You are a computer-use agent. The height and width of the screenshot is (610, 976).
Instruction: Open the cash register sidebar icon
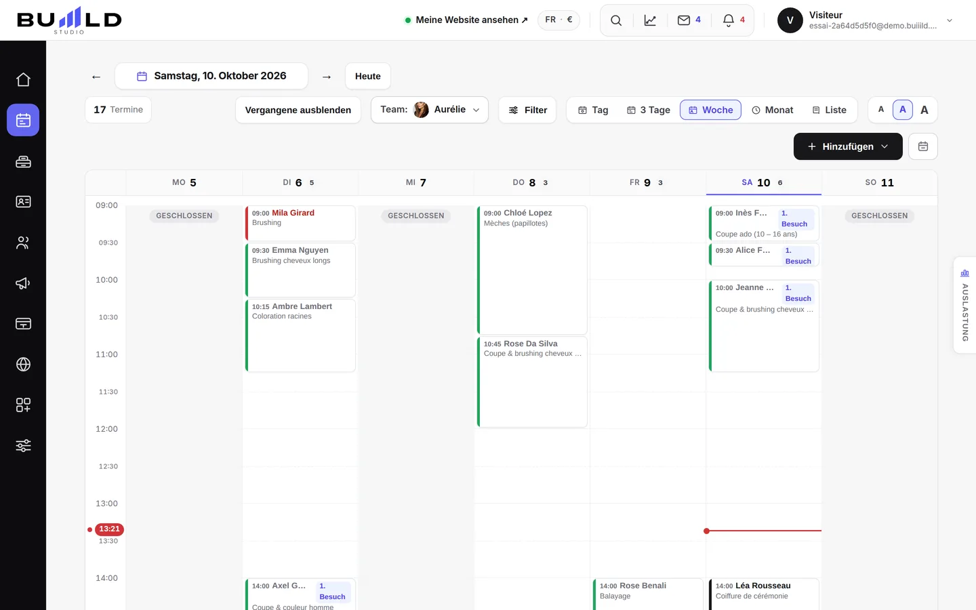[x=23, y=161]
